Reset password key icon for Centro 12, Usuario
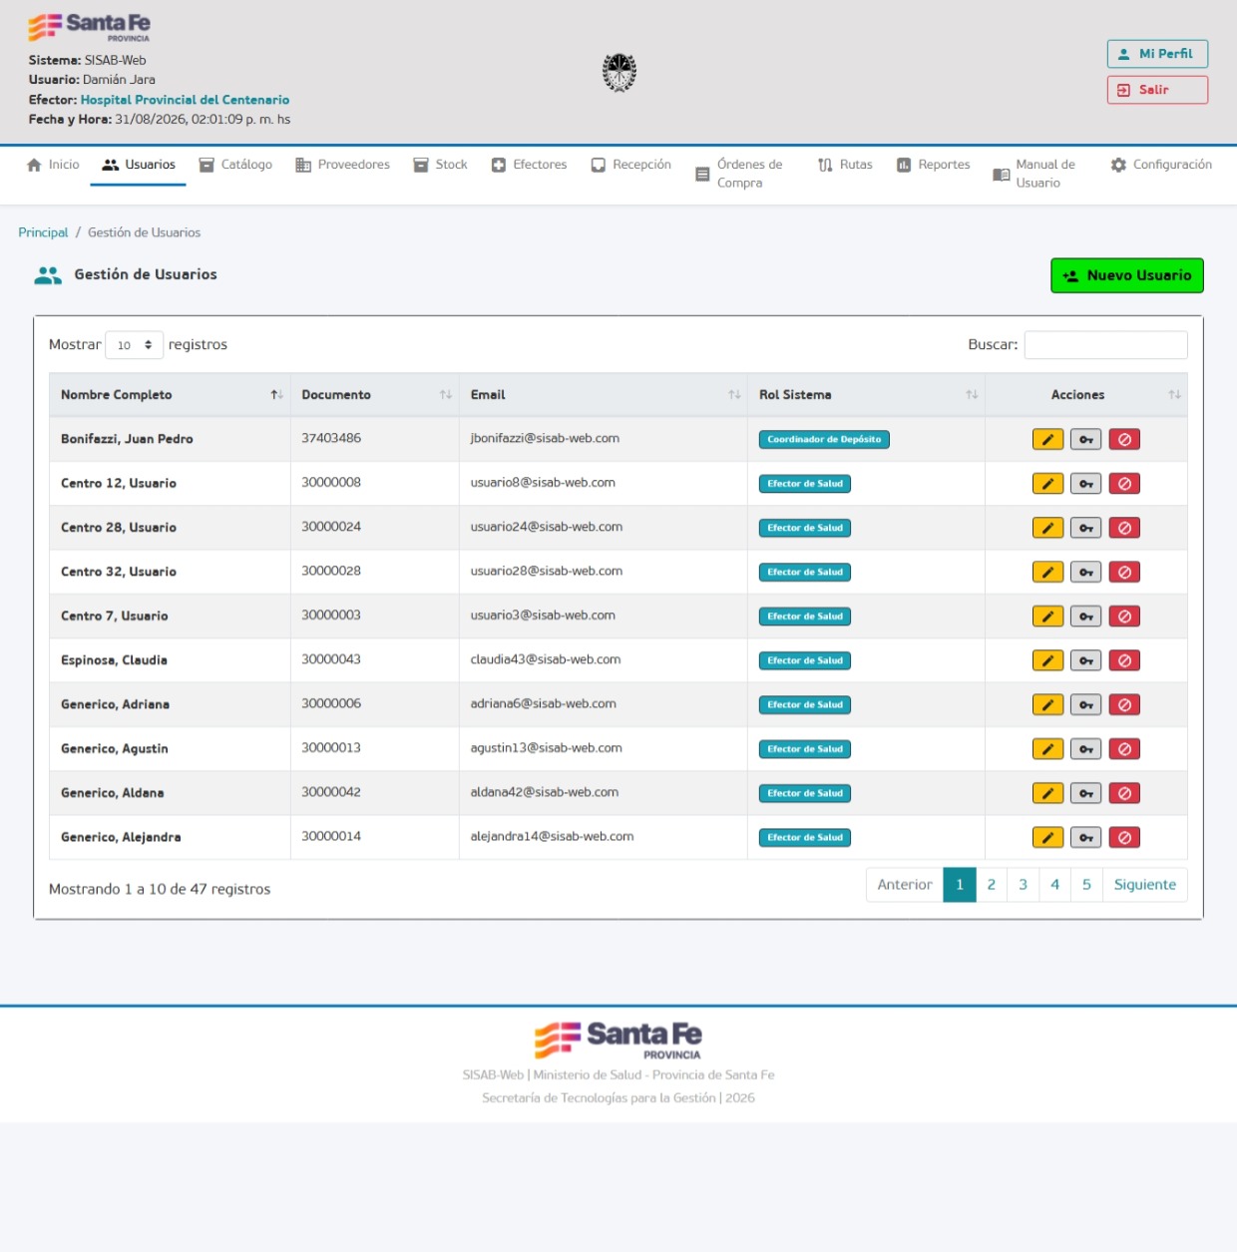 pos(1085,484)
